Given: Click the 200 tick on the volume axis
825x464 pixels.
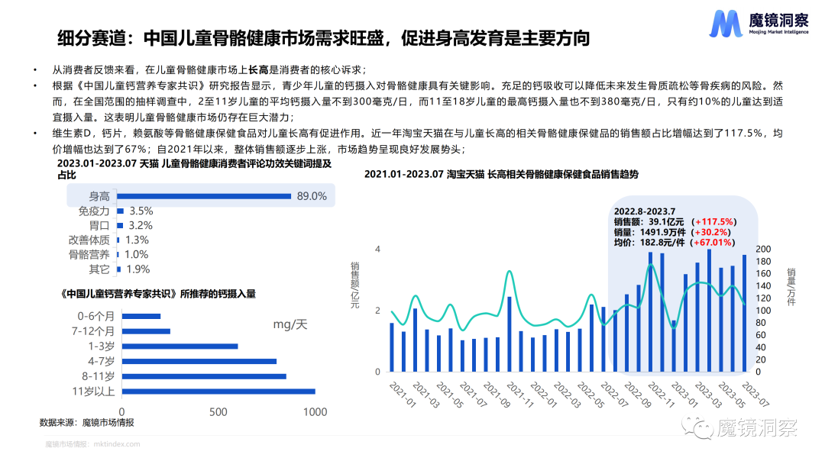Looking at the screenshot, I should coord(763,249).
